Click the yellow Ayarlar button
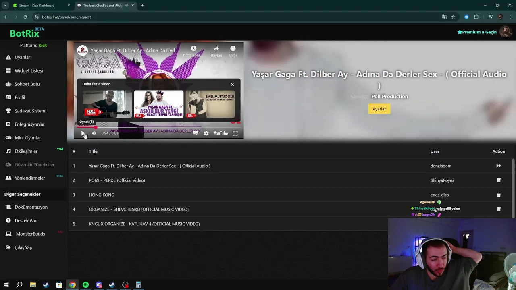Image resolution: width=516 pixels, height=290 pixels. pos(379,109)
